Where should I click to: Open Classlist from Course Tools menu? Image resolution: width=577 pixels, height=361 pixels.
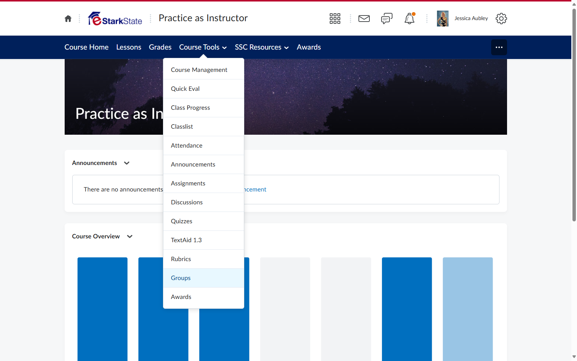pyautogui.click(x=203, y=127)
